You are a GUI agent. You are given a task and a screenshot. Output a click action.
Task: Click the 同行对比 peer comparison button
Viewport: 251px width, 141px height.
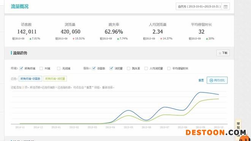(217, 80)
